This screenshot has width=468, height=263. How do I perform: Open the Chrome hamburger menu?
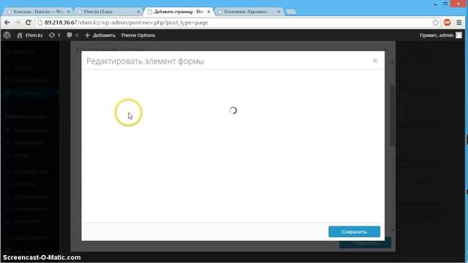(x=459, y=23)
